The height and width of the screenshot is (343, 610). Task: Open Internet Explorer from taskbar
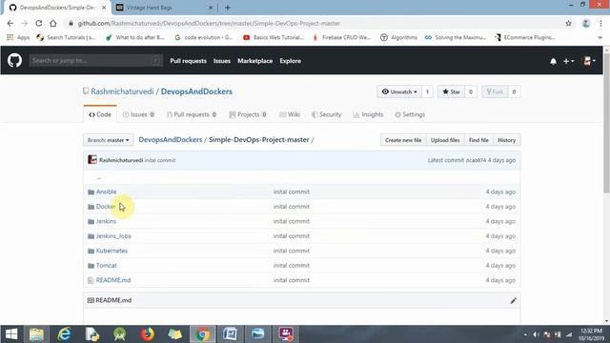64,334
